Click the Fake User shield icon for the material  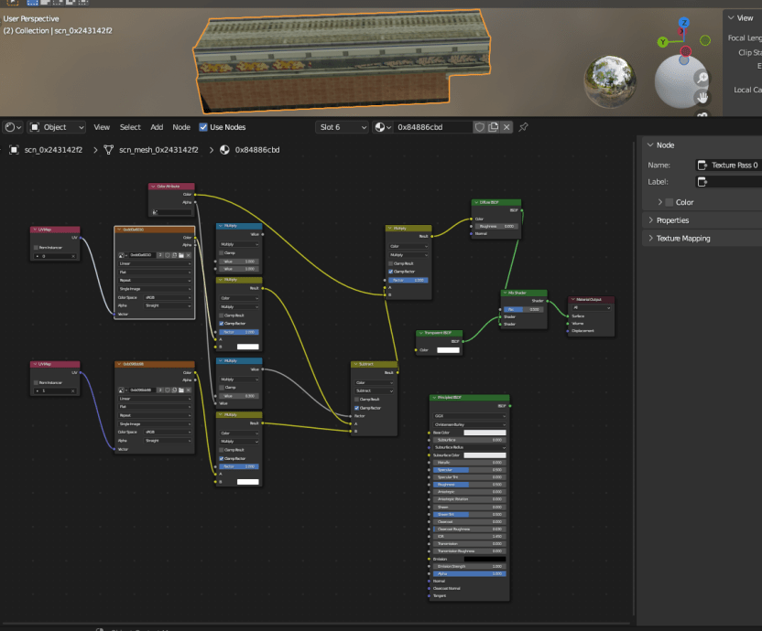(480, 126)
